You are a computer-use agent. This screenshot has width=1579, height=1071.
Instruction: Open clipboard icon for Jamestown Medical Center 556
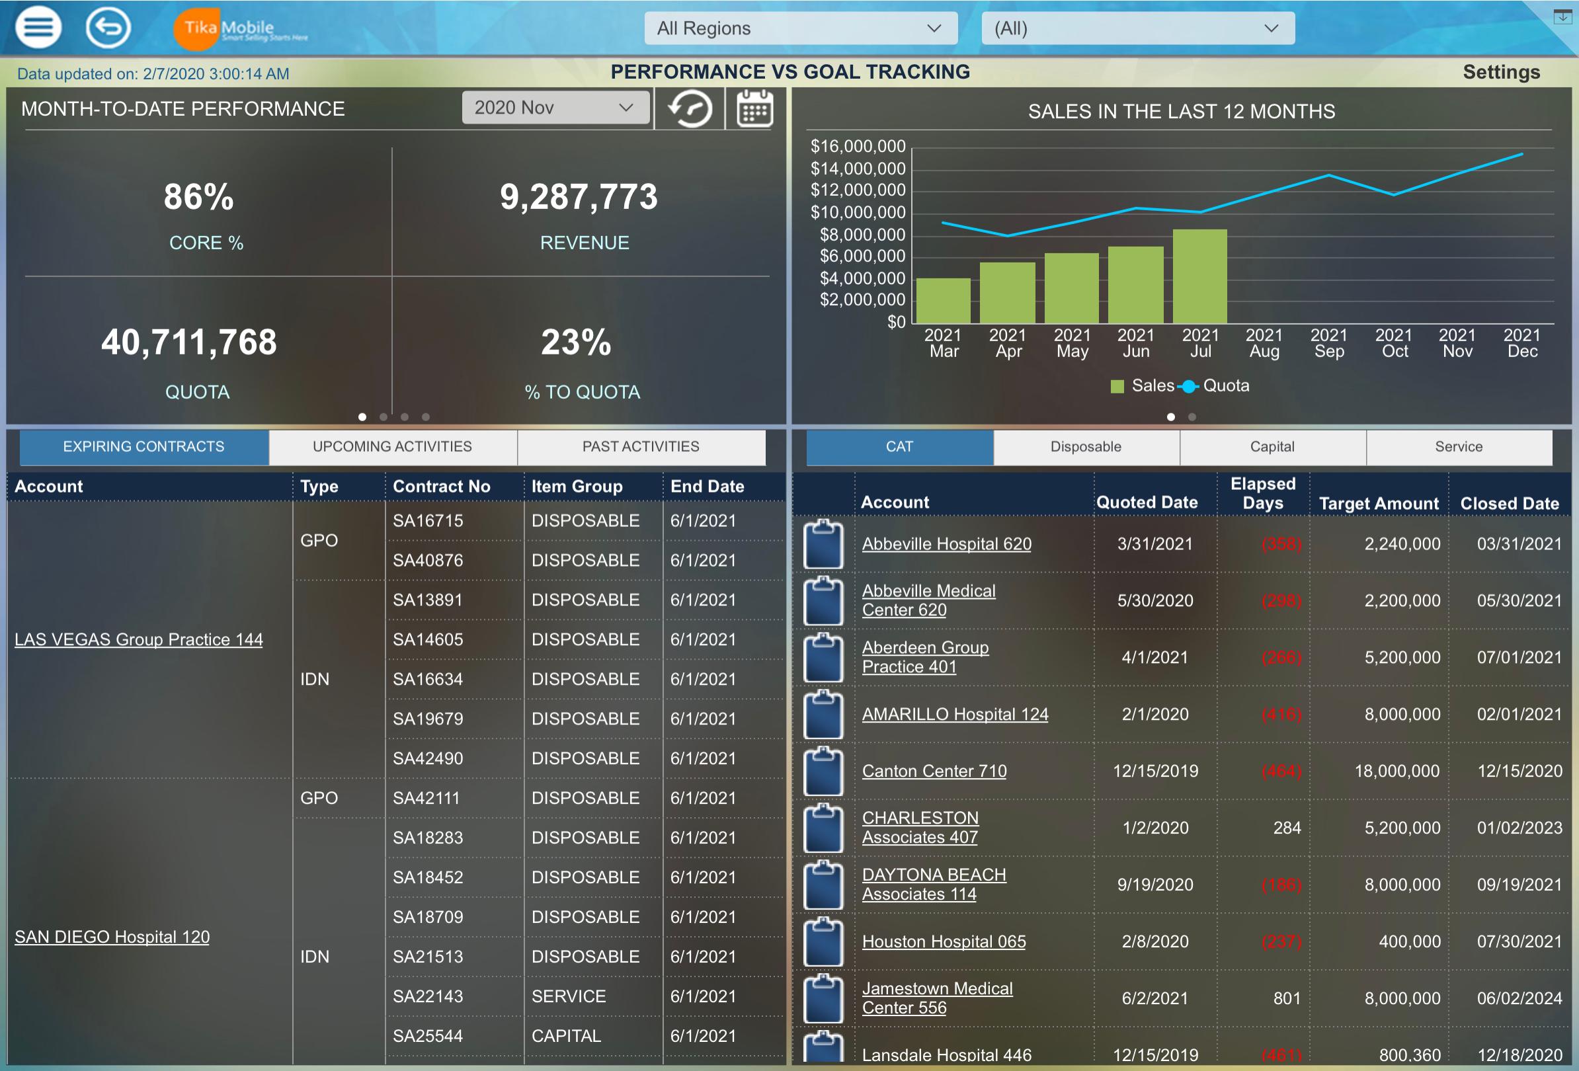pos(823,998)
